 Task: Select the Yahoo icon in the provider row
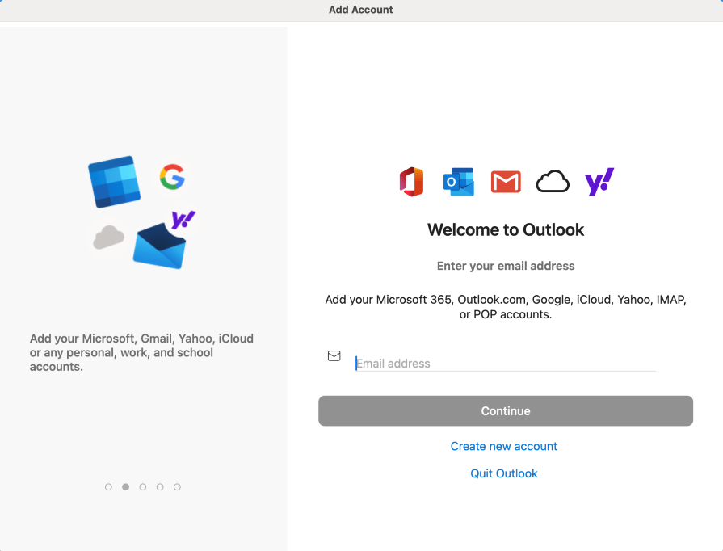[x=599, y=181]
